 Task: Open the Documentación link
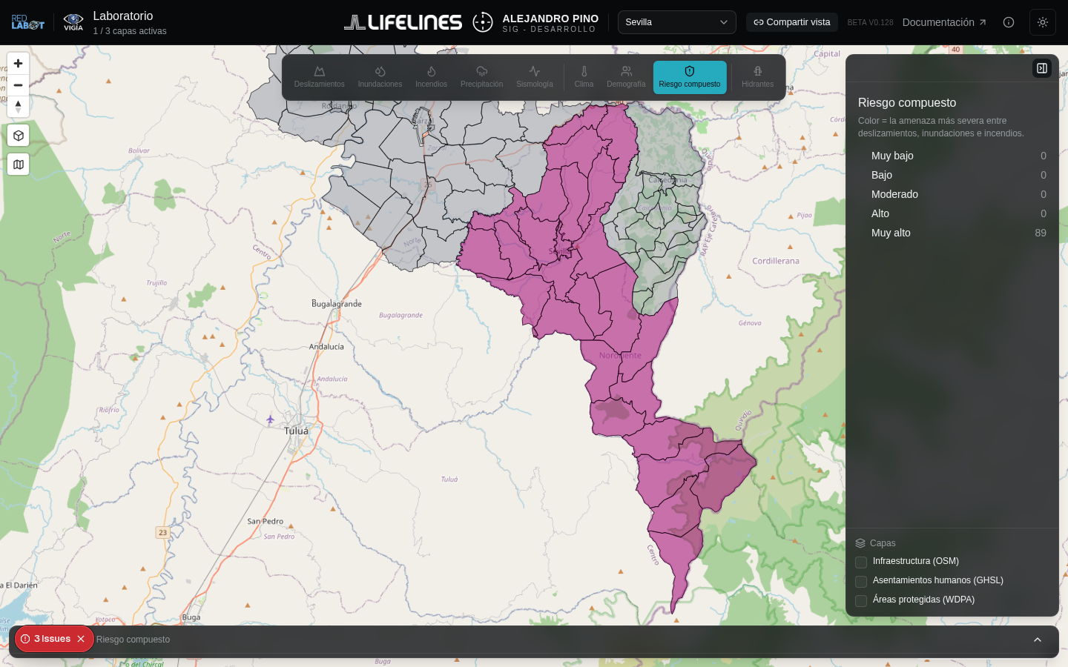click(x=944, y=22)
